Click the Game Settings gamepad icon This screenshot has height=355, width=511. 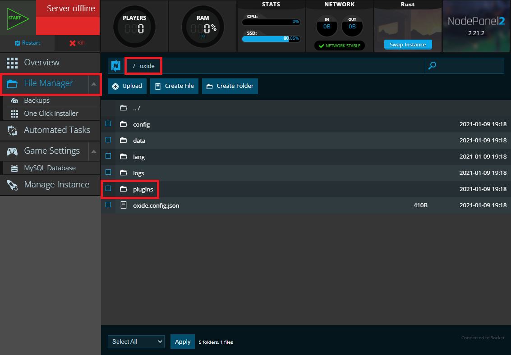pos(12,151)
